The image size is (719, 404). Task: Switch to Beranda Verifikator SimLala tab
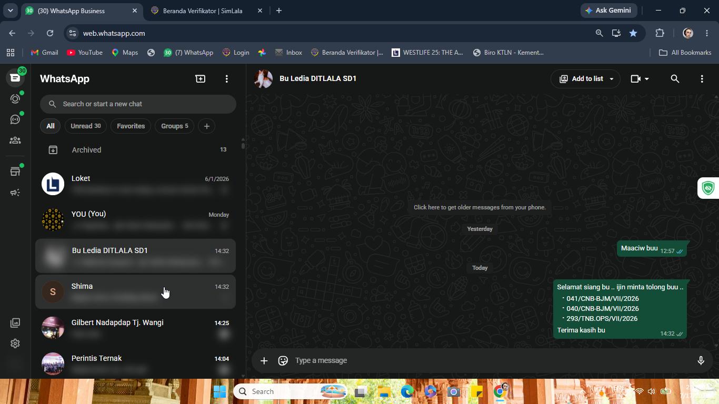point(203,11)
